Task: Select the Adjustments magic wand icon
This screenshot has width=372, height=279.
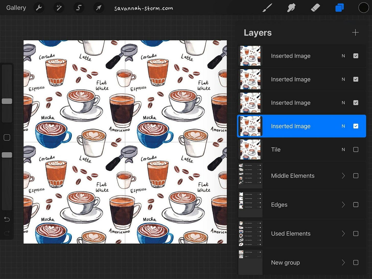Action: point(59,8)
